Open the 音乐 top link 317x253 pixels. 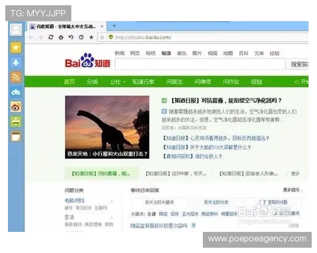point(182,53)
